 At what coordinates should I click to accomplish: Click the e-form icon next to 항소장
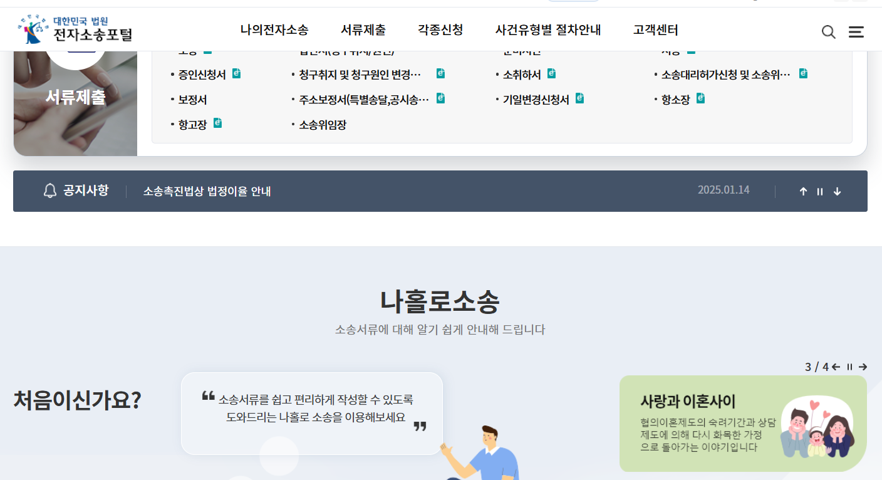pyautogui.click(x=700, y=98)
